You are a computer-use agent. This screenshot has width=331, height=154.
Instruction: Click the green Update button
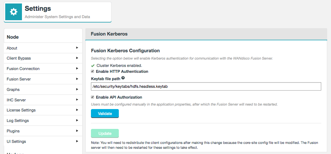click(105, 133)
